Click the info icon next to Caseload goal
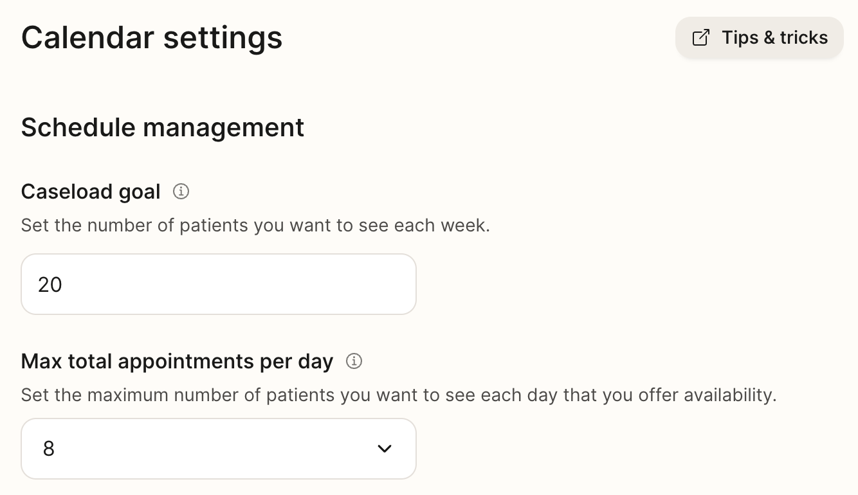This screenshot has width=858, height=495. coord(181,191)
